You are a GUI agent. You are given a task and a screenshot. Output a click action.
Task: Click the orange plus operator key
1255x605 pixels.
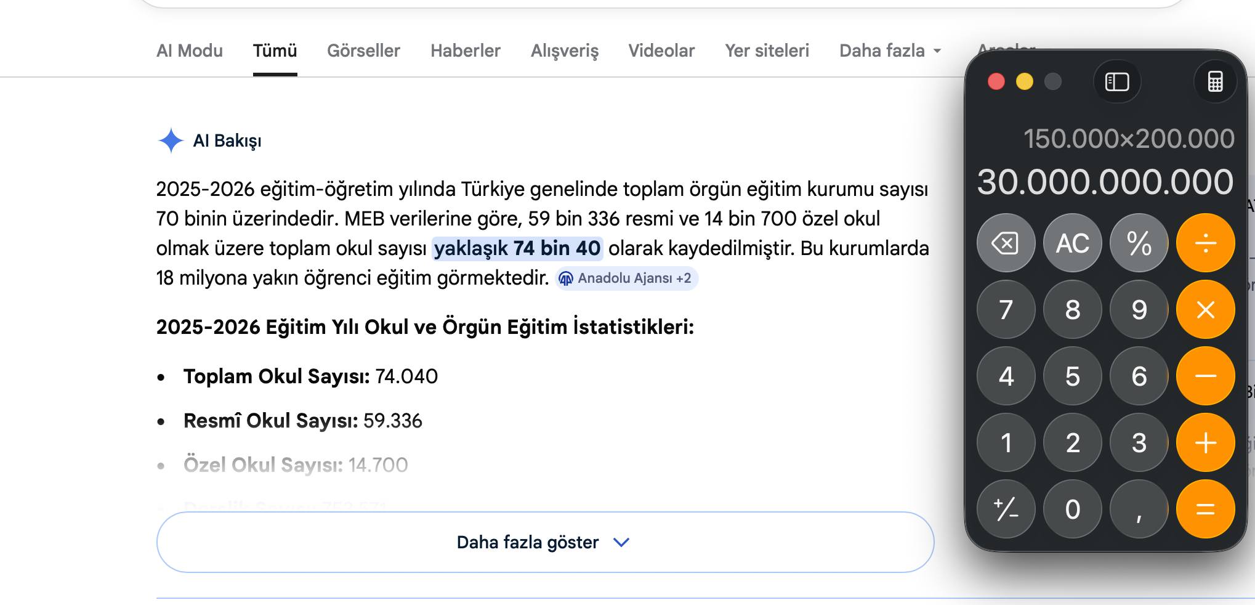point(1205,442)
